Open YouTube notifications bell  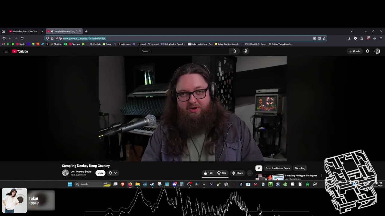(x=368, y=51)
